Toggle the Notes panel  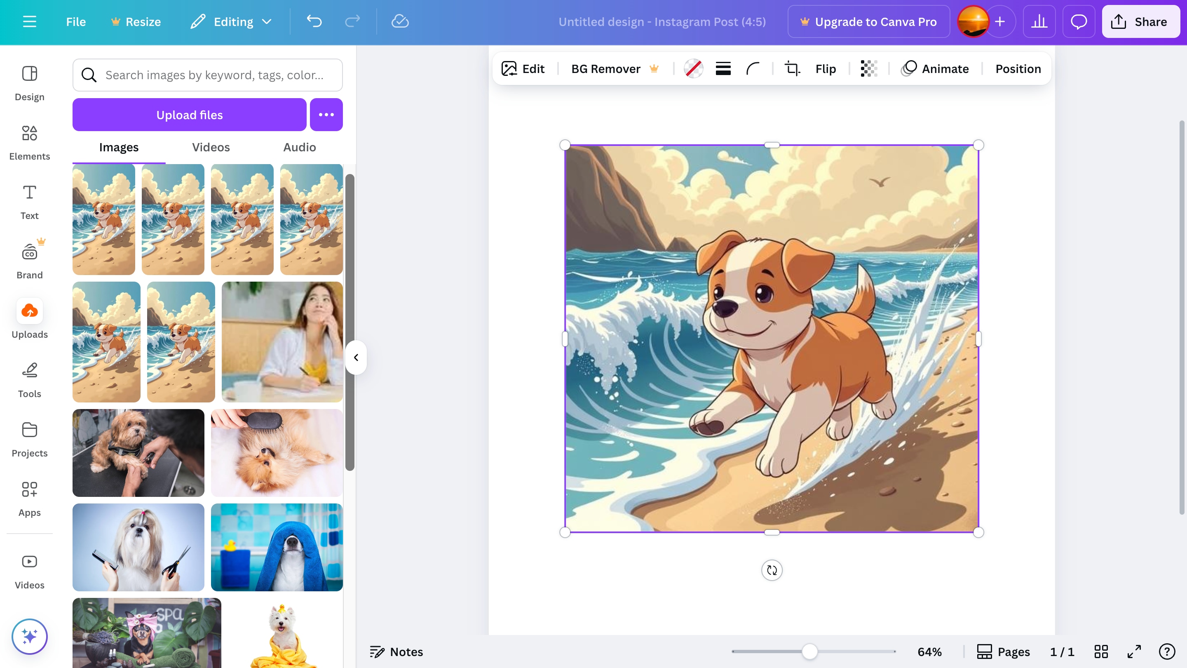396,652
